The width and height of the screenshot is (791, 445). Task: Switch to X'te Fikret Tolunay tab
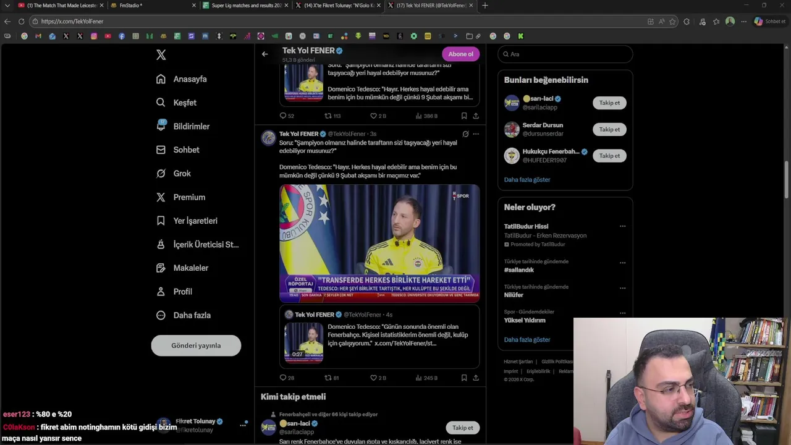(x=337, y=6)
